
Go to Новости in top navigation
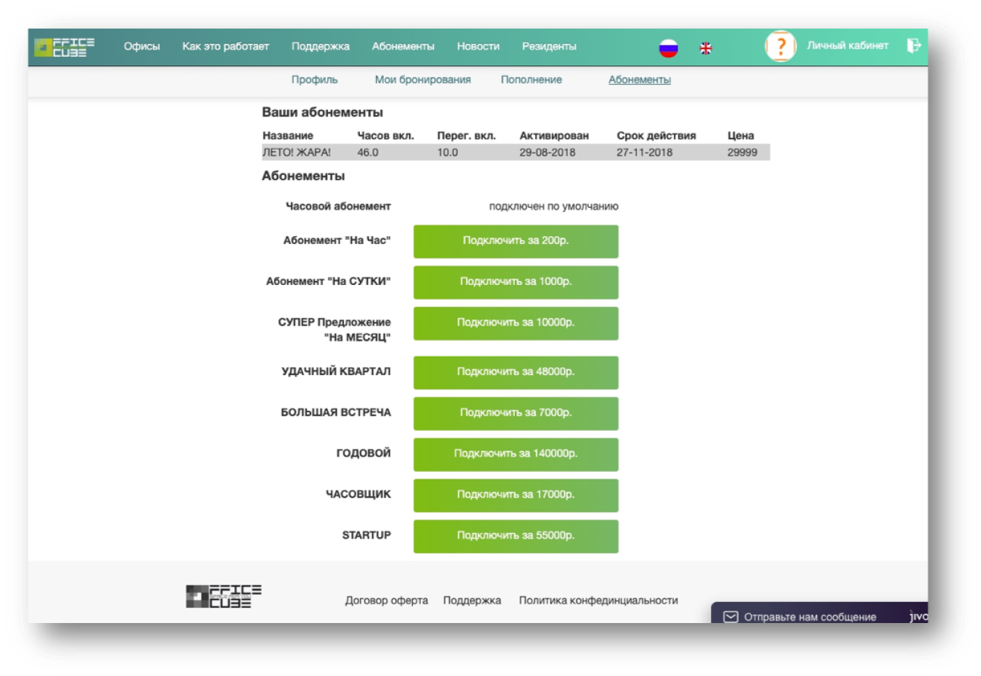point(478,46)
